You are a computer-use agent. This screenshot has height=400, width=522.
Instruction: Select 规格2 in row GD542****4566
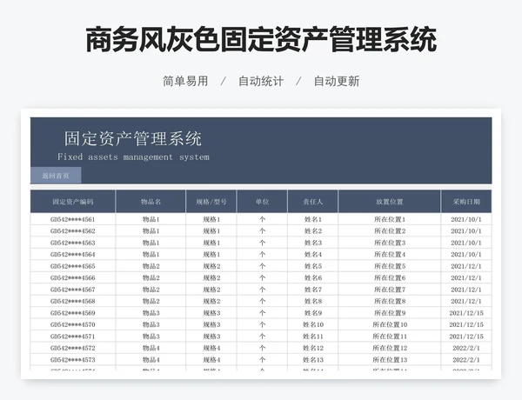coord(211,278)
